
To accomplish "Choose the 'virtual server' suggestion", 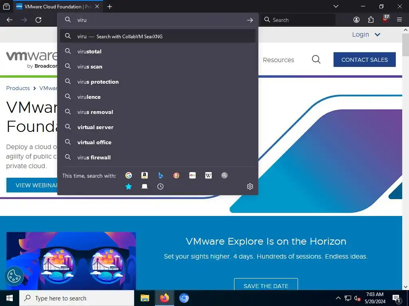I will point(157,127).
